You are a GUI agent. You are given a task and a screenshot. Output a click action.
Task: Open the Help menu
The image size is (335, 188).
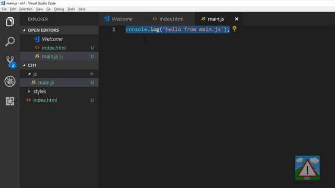pos(82,9)
